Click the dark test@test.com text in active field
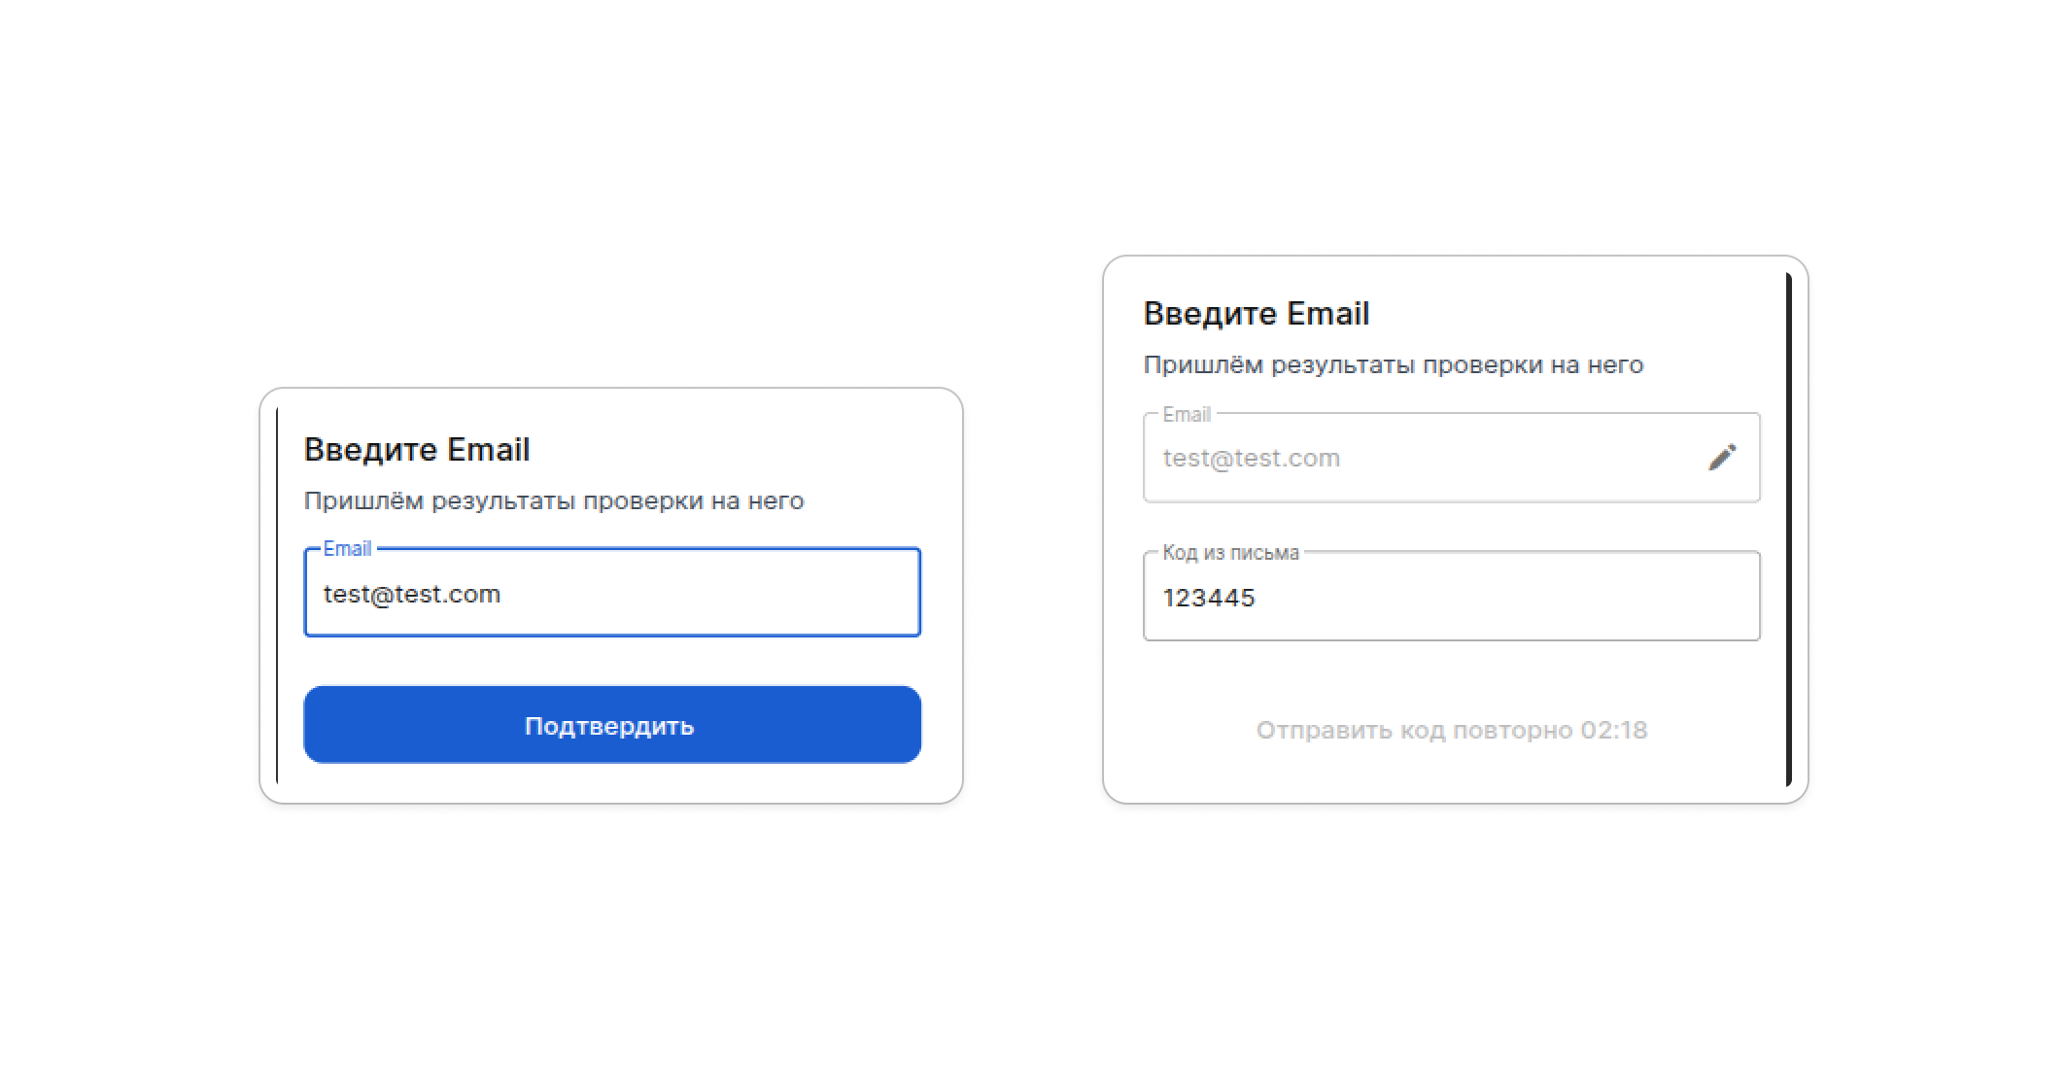 click(412, 594)
